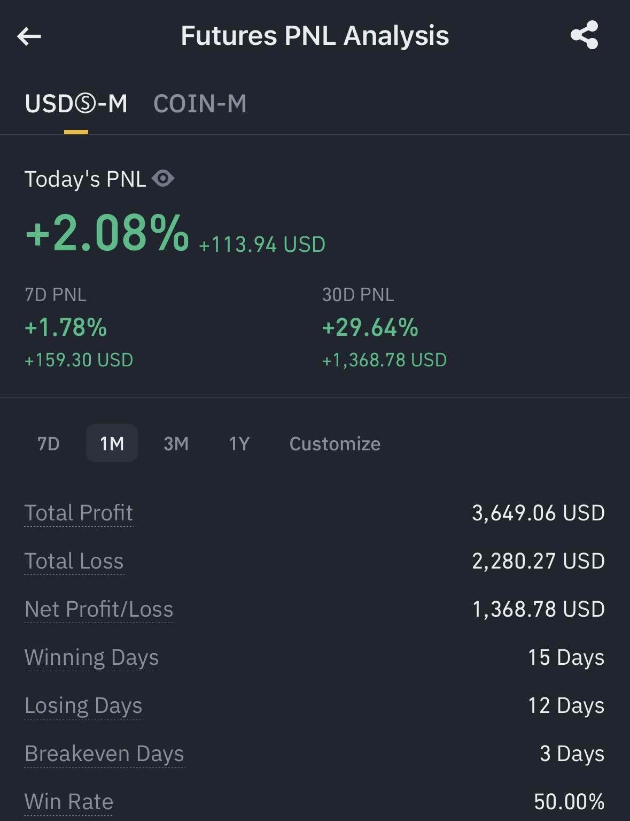The width and height of the screenshot is (630, 821).
Task: Open the Customize date range option
Action: point(335,443)
